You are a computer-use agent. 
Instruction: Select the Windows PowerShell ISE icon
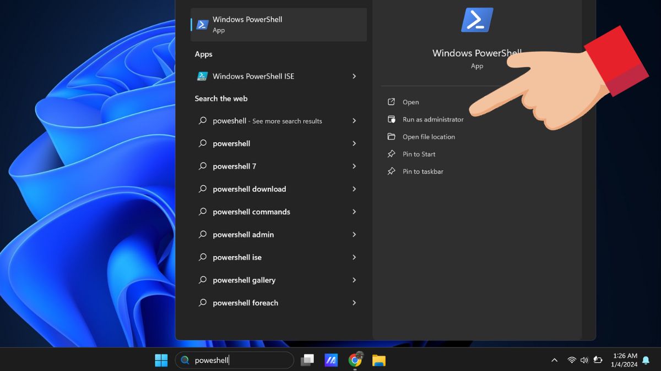(x=202, y=76)
